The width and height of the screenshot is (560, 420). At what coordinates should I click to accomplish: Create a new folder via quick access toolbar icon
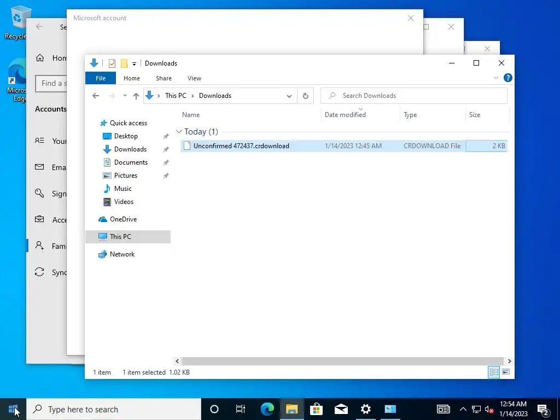click(x=124, y=63)
